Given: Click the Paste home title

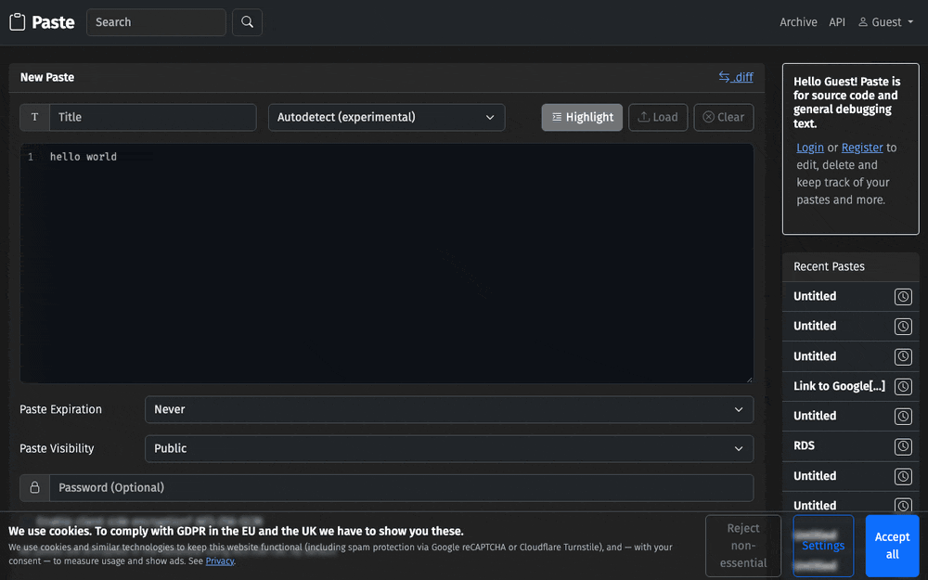Looking at the screenshot, I should pos(53,22).
